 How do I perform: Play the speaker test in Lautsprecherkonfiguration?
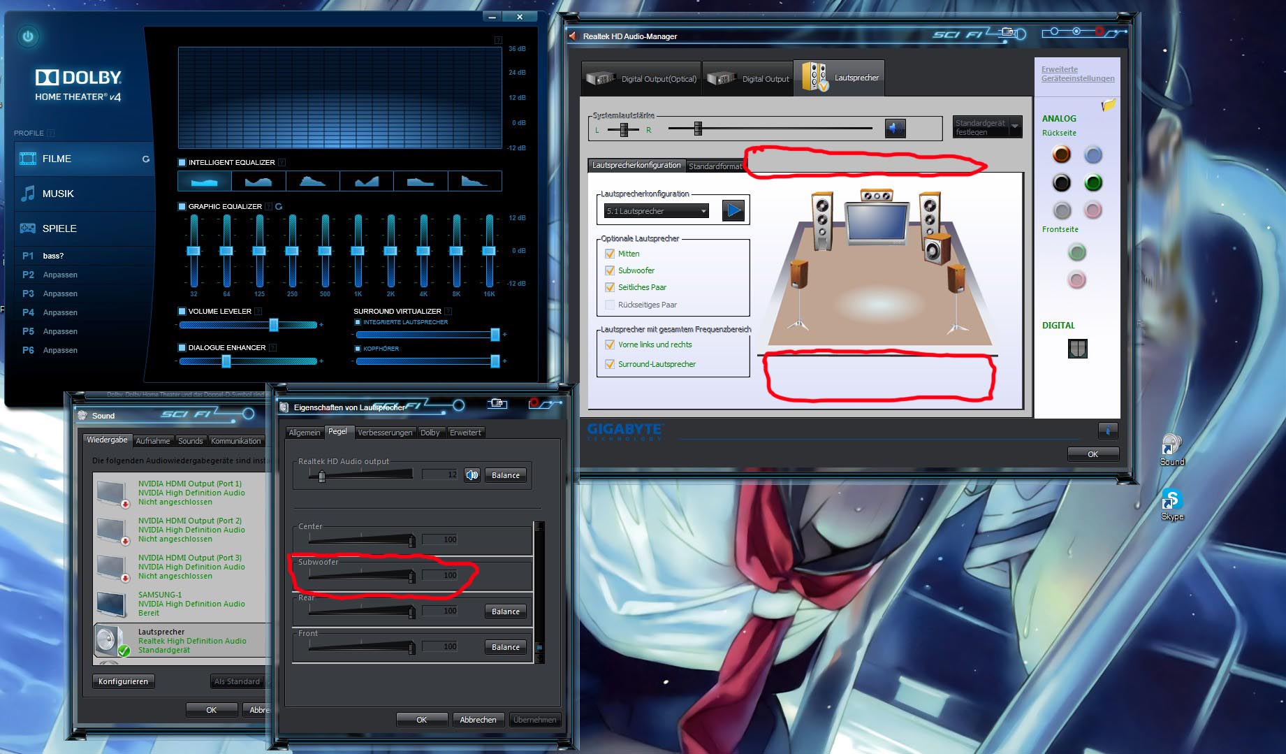click(733, 210)
